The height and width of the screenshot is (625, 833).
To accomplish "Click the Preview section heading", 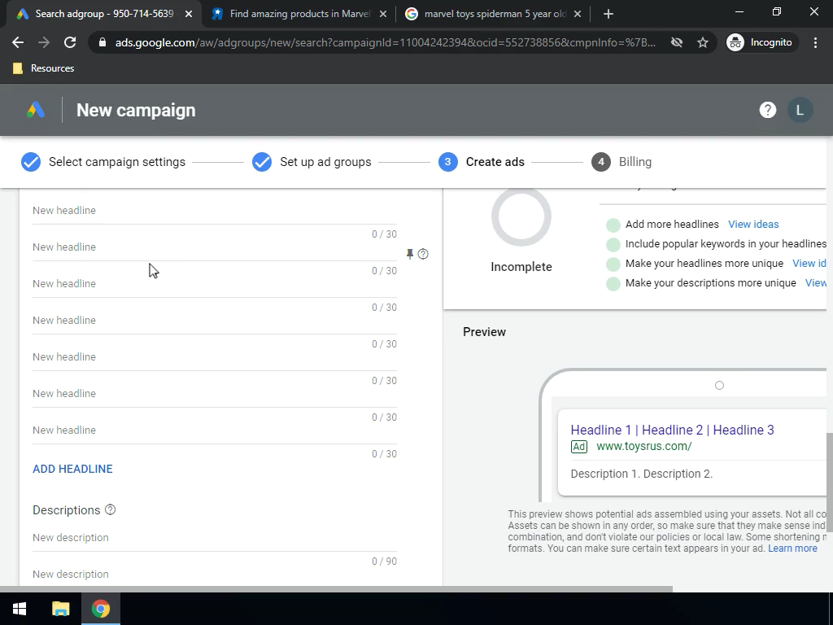I will coord(484,332).
